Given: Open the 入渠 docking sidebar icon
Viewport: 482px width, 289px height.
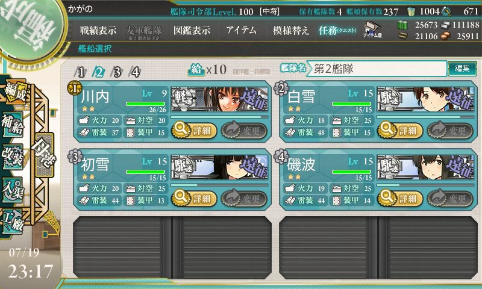Looking at the screenshot, I should 13,188.
